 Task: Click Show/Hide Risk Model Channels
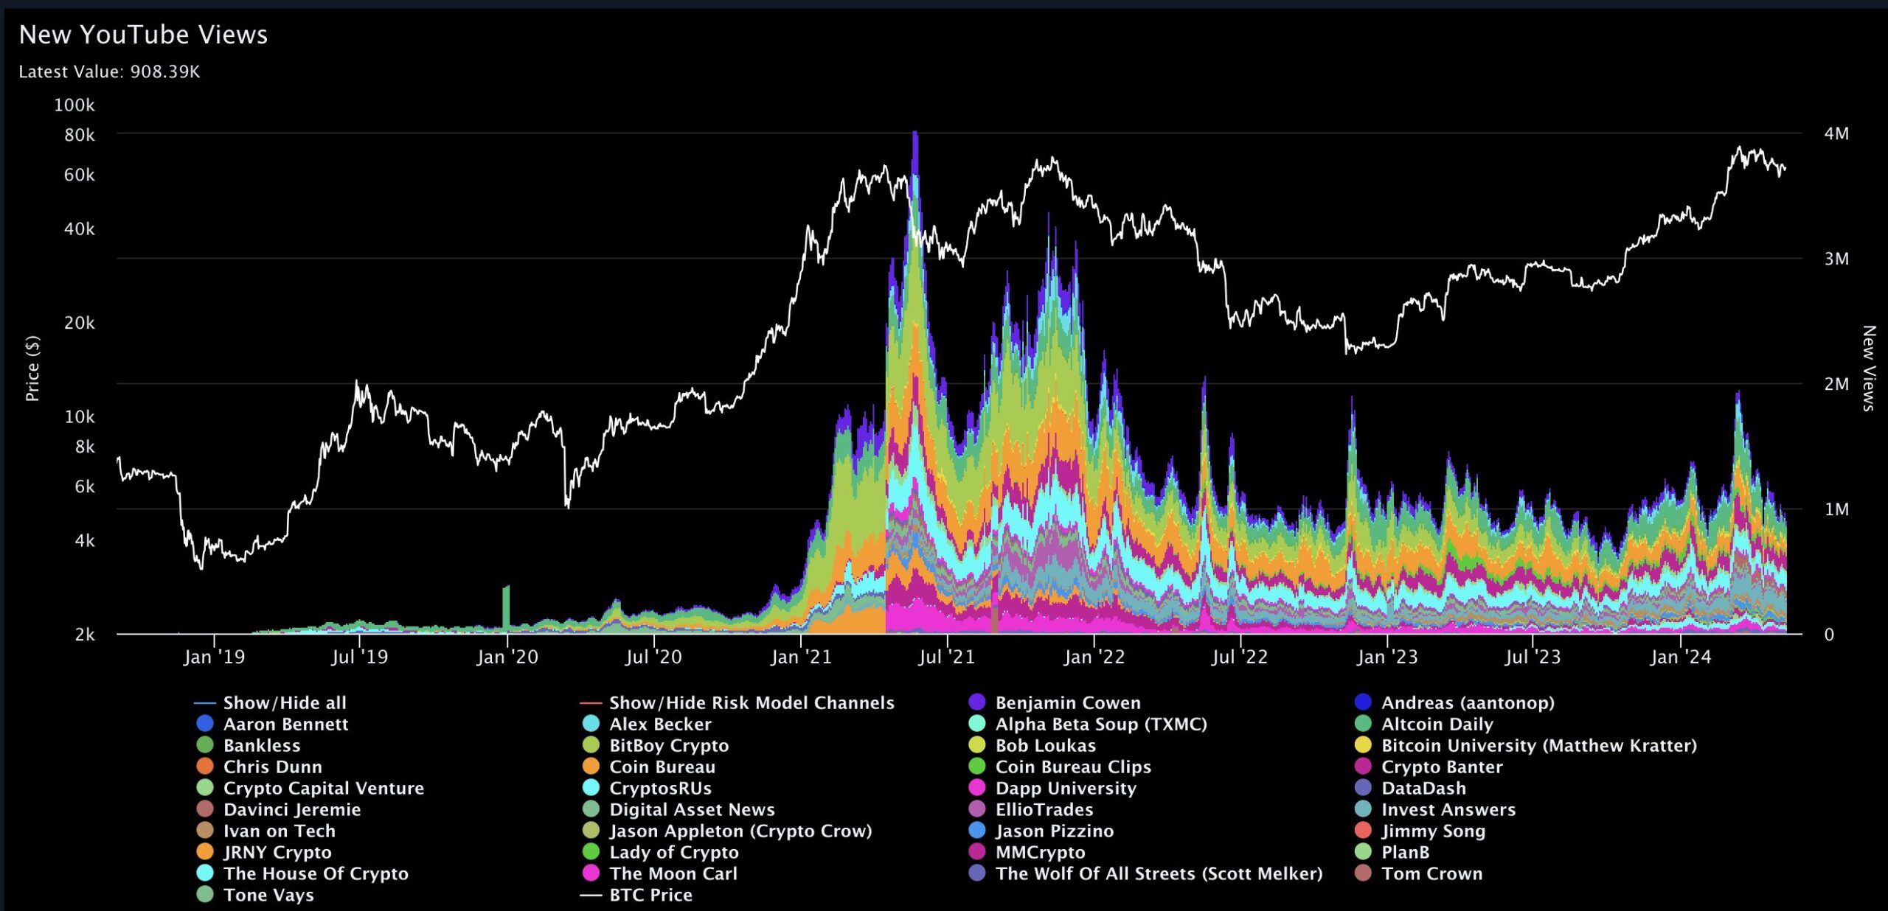click(x=751, y=702)
